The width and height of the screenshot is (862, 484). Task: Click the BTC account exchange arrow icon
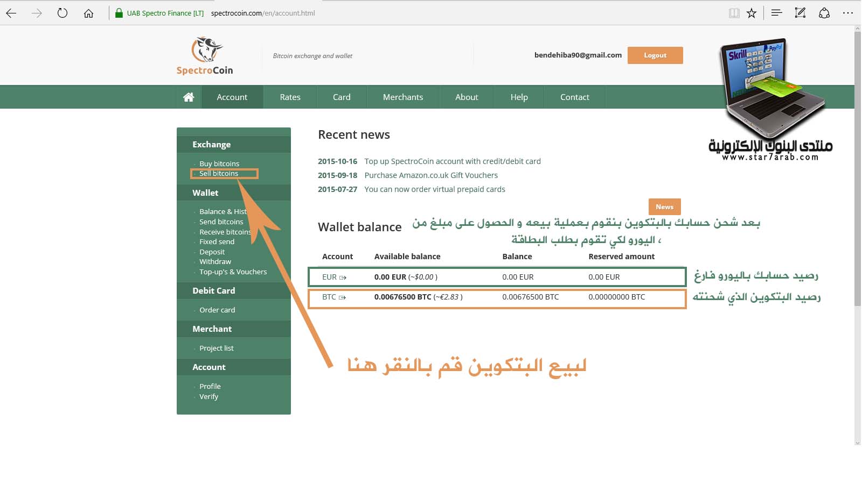[342, 297]
